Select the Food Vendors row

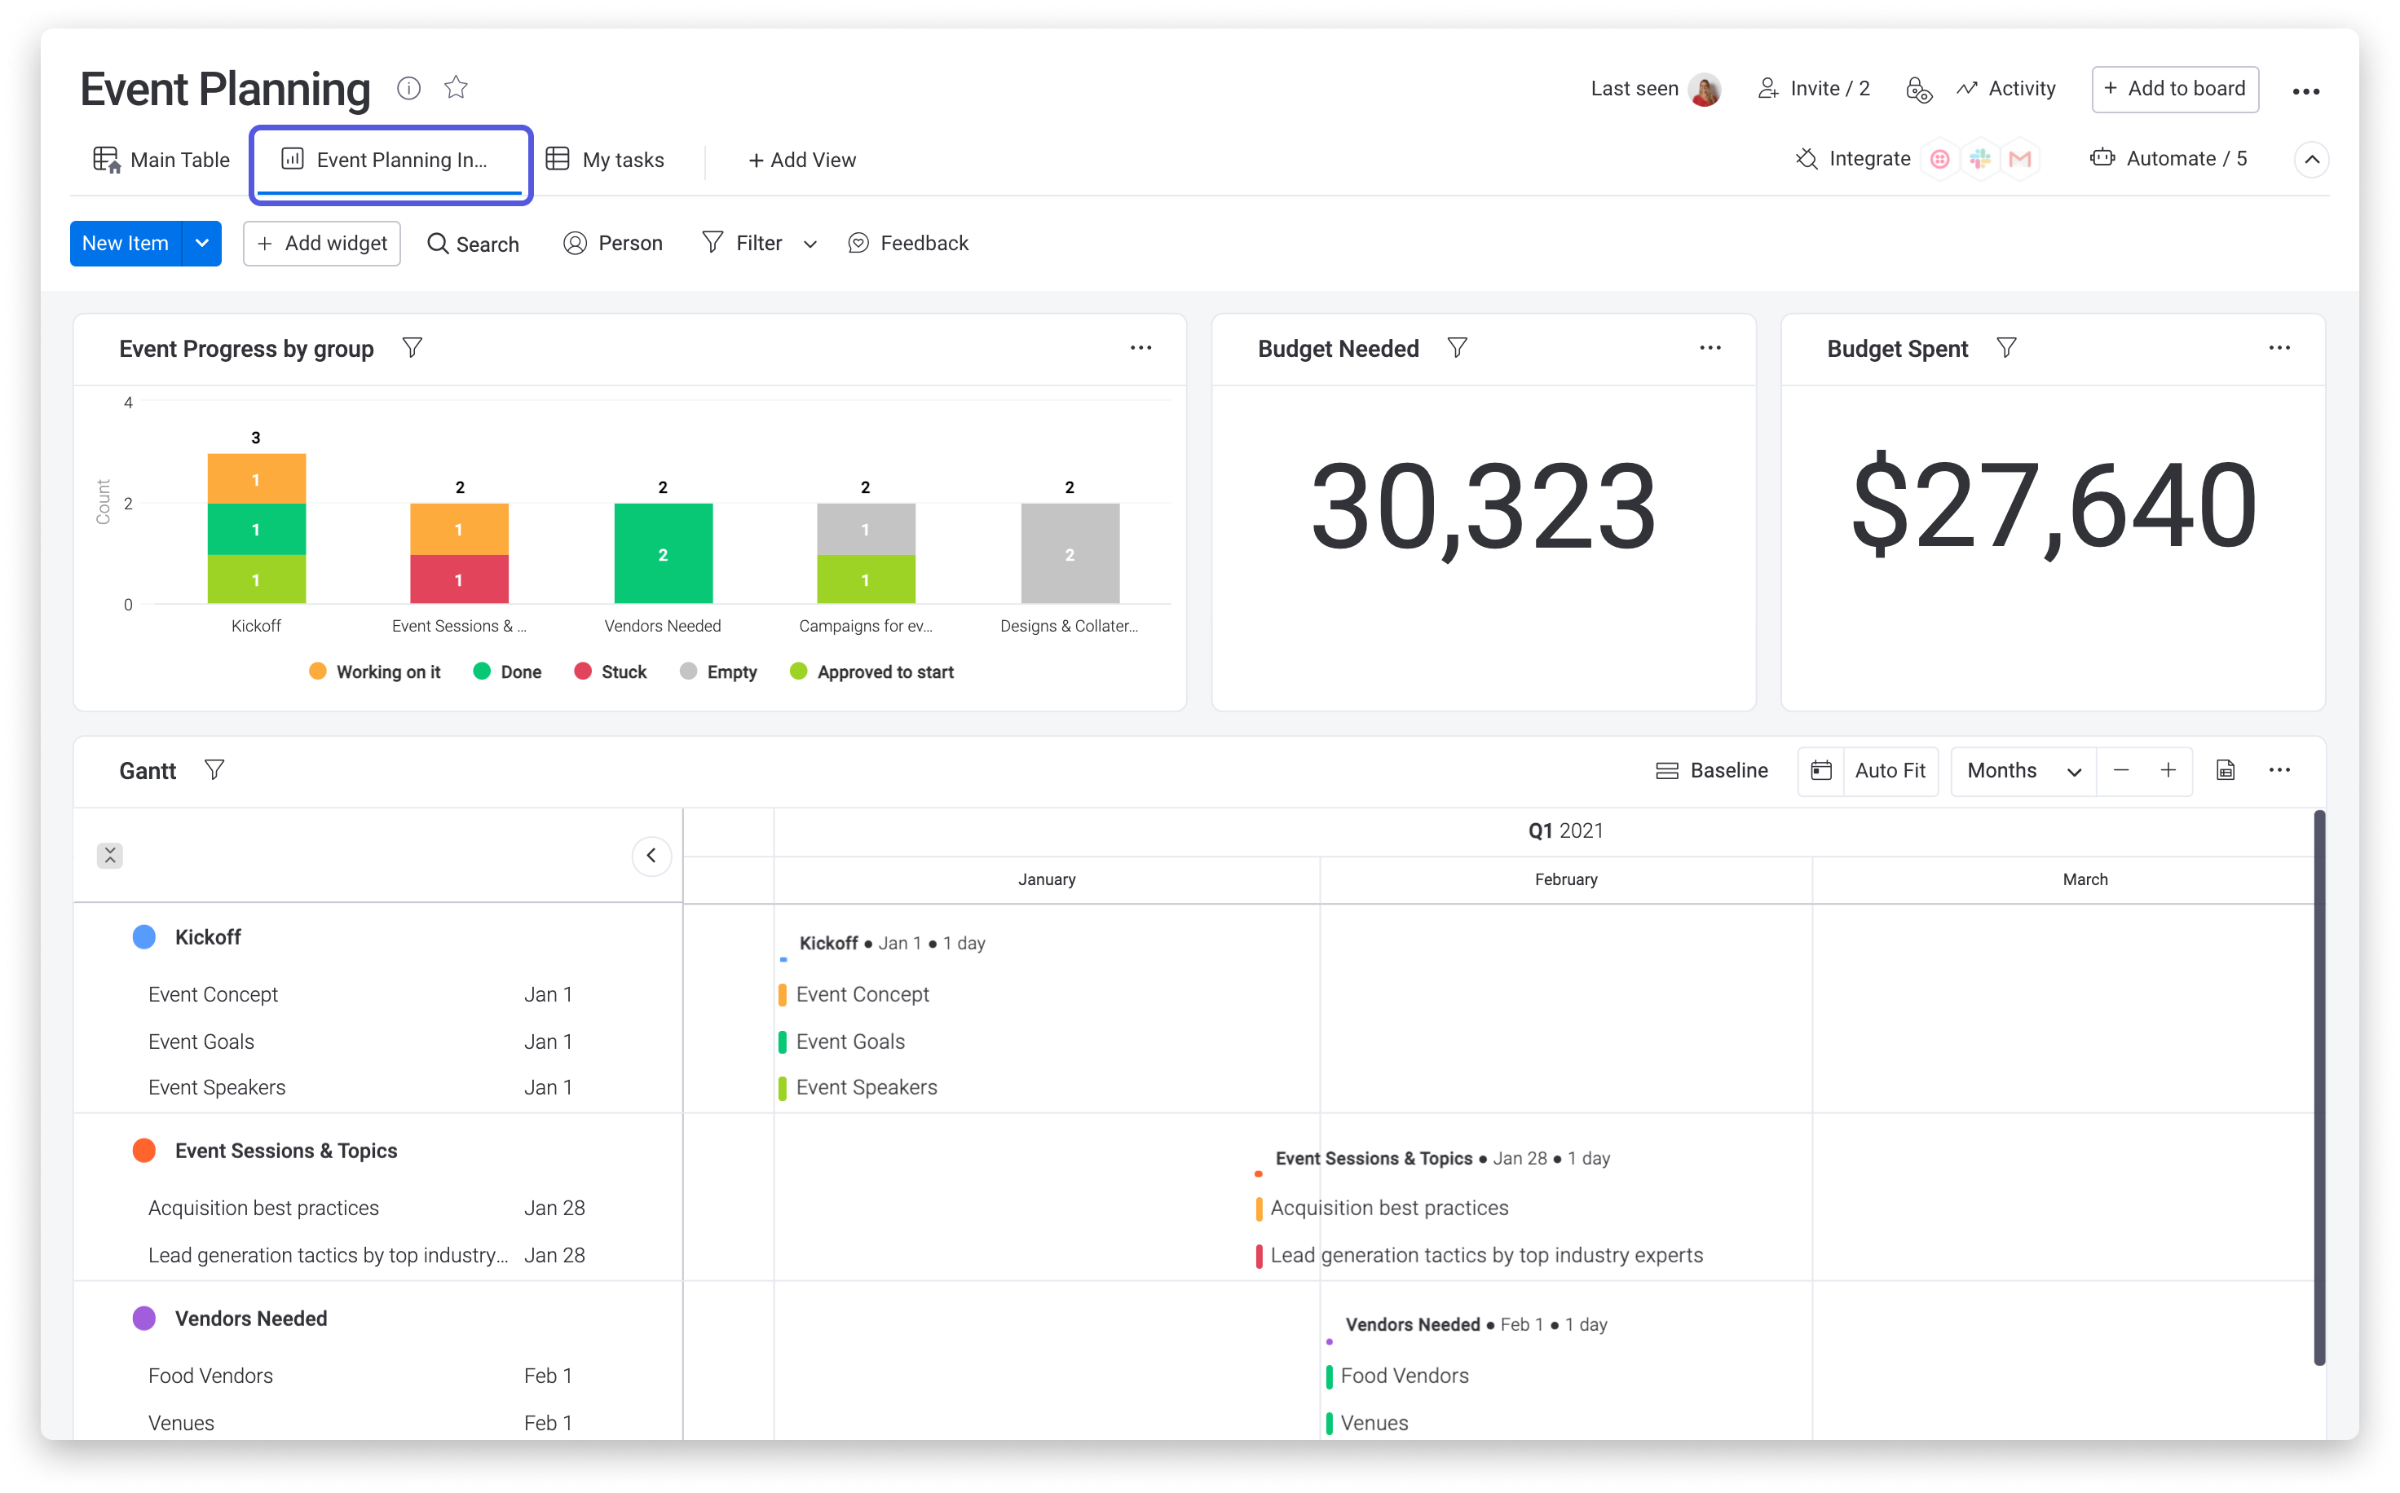pyautogui.click(x=378, y=1376)
